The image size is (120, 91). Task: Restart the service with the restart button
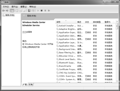[x=49, y=10]
